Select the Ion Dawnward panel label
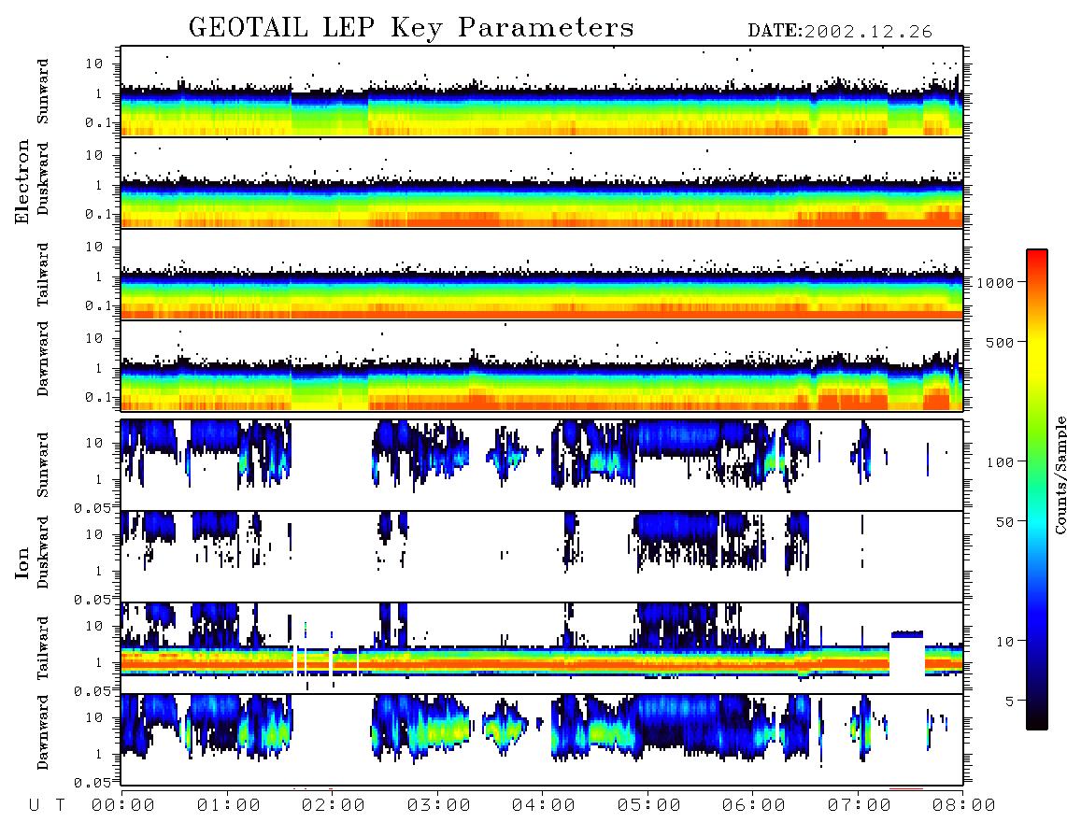The image size is (1067, 822). tap(43, 732)
